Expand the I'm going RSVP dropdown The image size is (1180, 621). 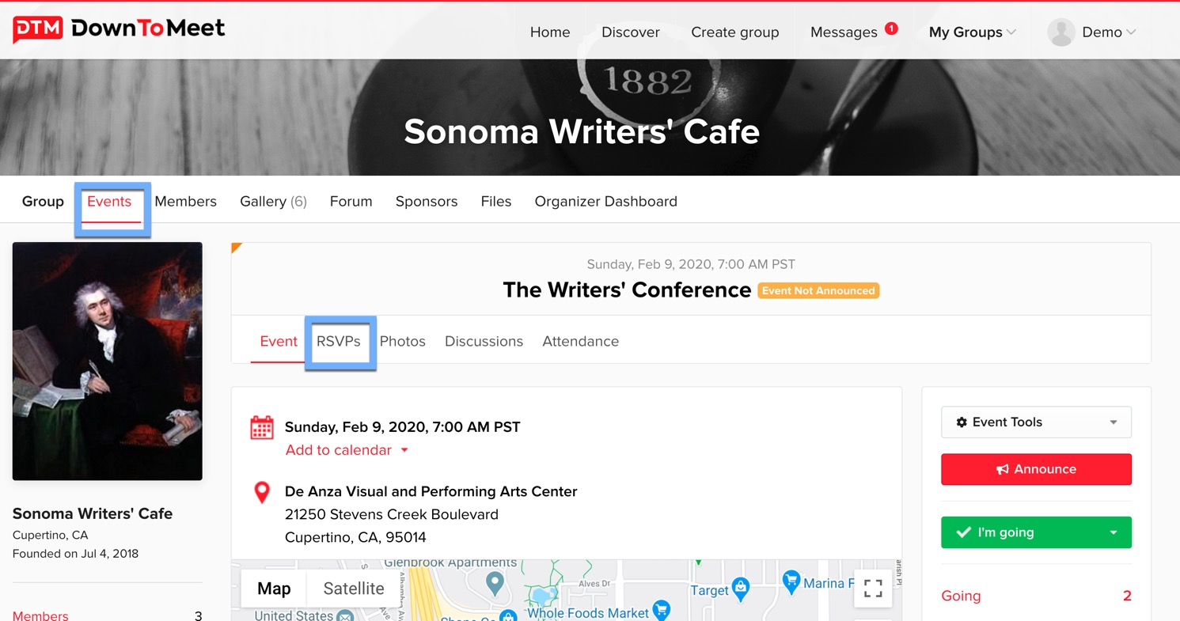(1113, 532)
